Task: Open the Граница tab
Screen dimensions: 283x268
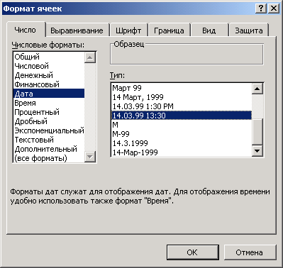Action: pos(169,30)
